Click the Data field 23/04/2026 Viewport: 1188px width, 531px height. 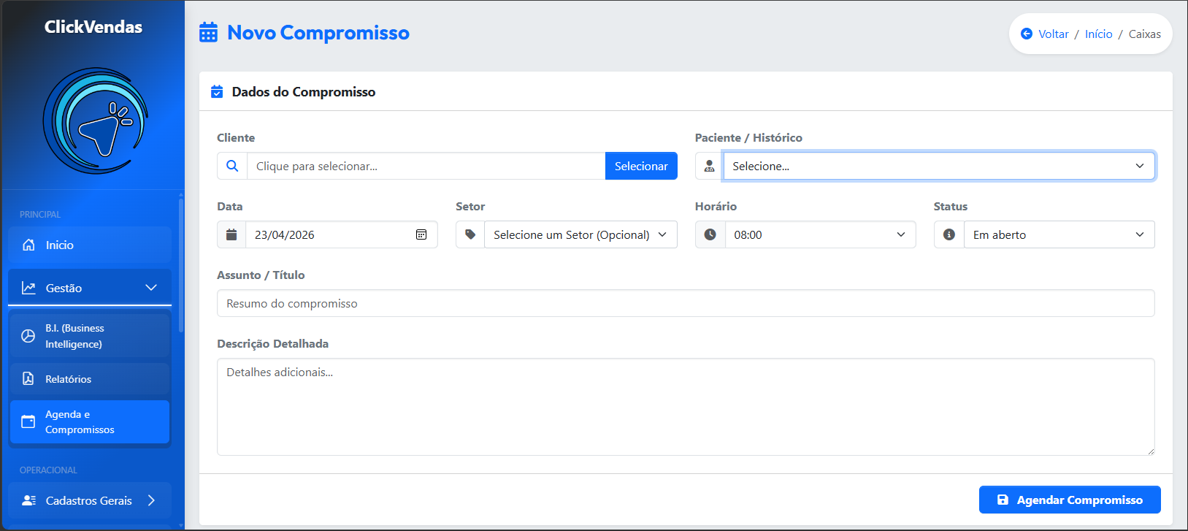click(x=342, y=234)
